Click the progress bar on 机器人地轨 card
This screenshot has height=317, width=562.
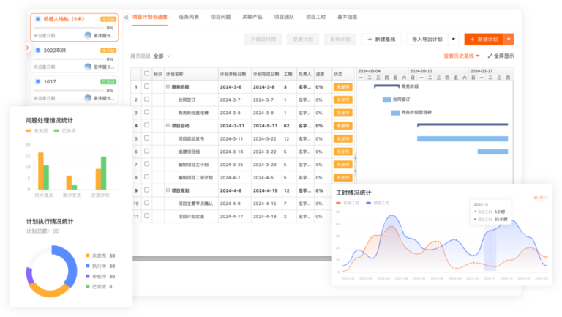pyautogui.click(x=69, y=28)
